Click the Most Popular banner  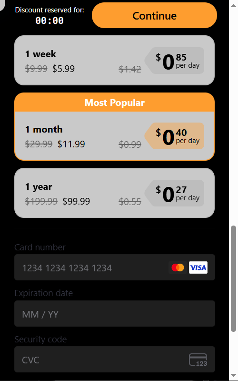point(115,103)
